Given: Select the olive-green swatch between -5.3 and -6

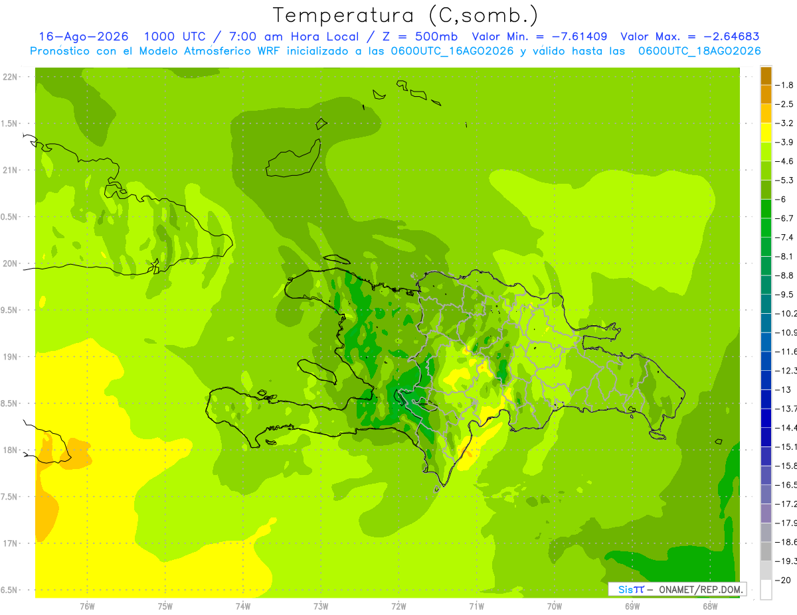Looking at the screenshot, I should pos(766,190).
